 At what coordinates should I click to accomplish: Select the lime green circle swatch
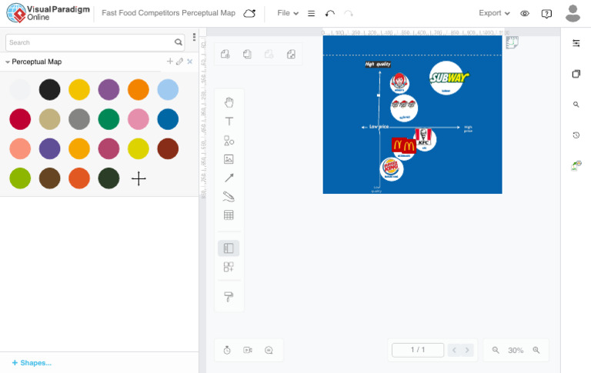(x=20, y=178)
